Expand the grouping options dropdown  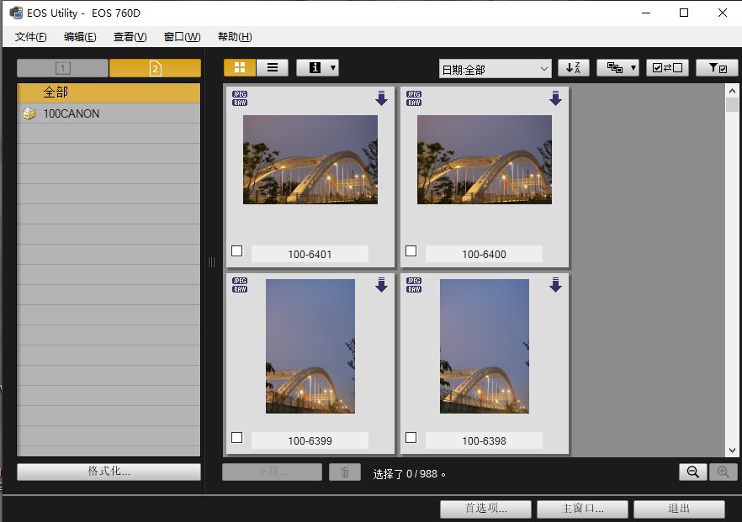(617, 68)
